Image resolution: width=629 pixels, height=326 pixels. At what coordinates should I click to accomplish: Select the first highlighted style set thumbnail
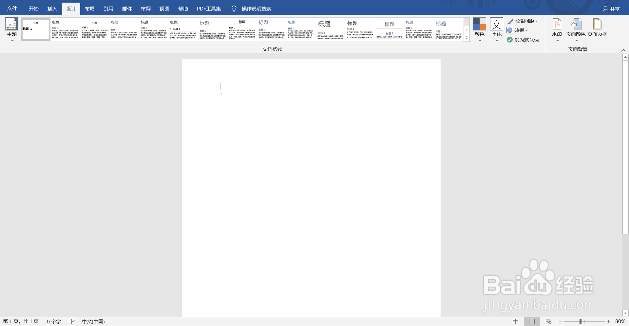(x=36, y=29)
